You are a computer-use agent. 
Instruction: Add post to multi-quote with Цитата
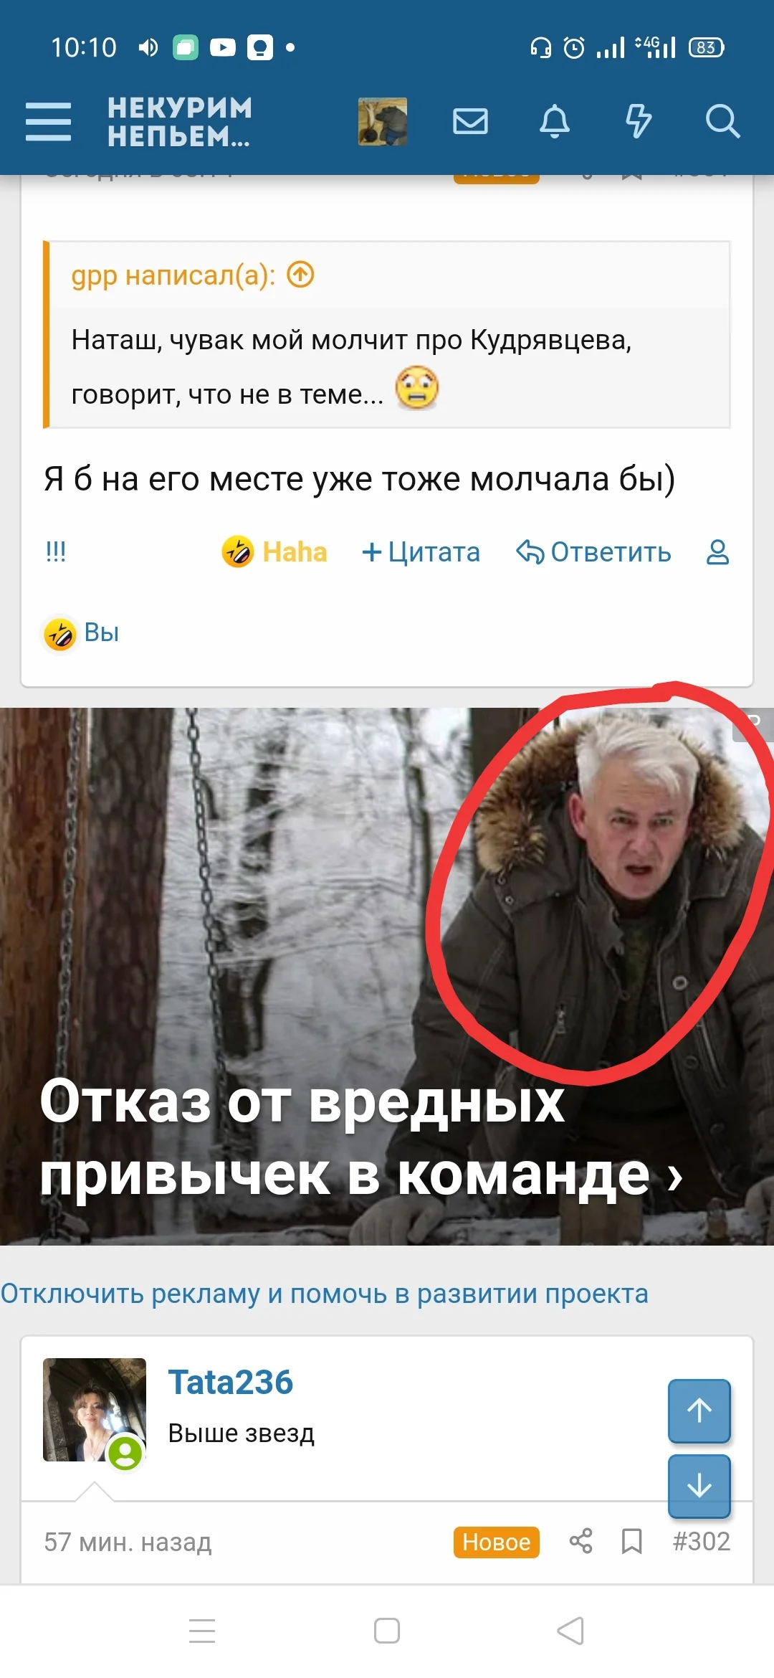click(x=421, y=552)
